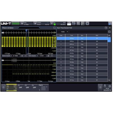Click the down arrow below the table scrollbar
This screenshot has width=113, height=113.
point(109,80)
